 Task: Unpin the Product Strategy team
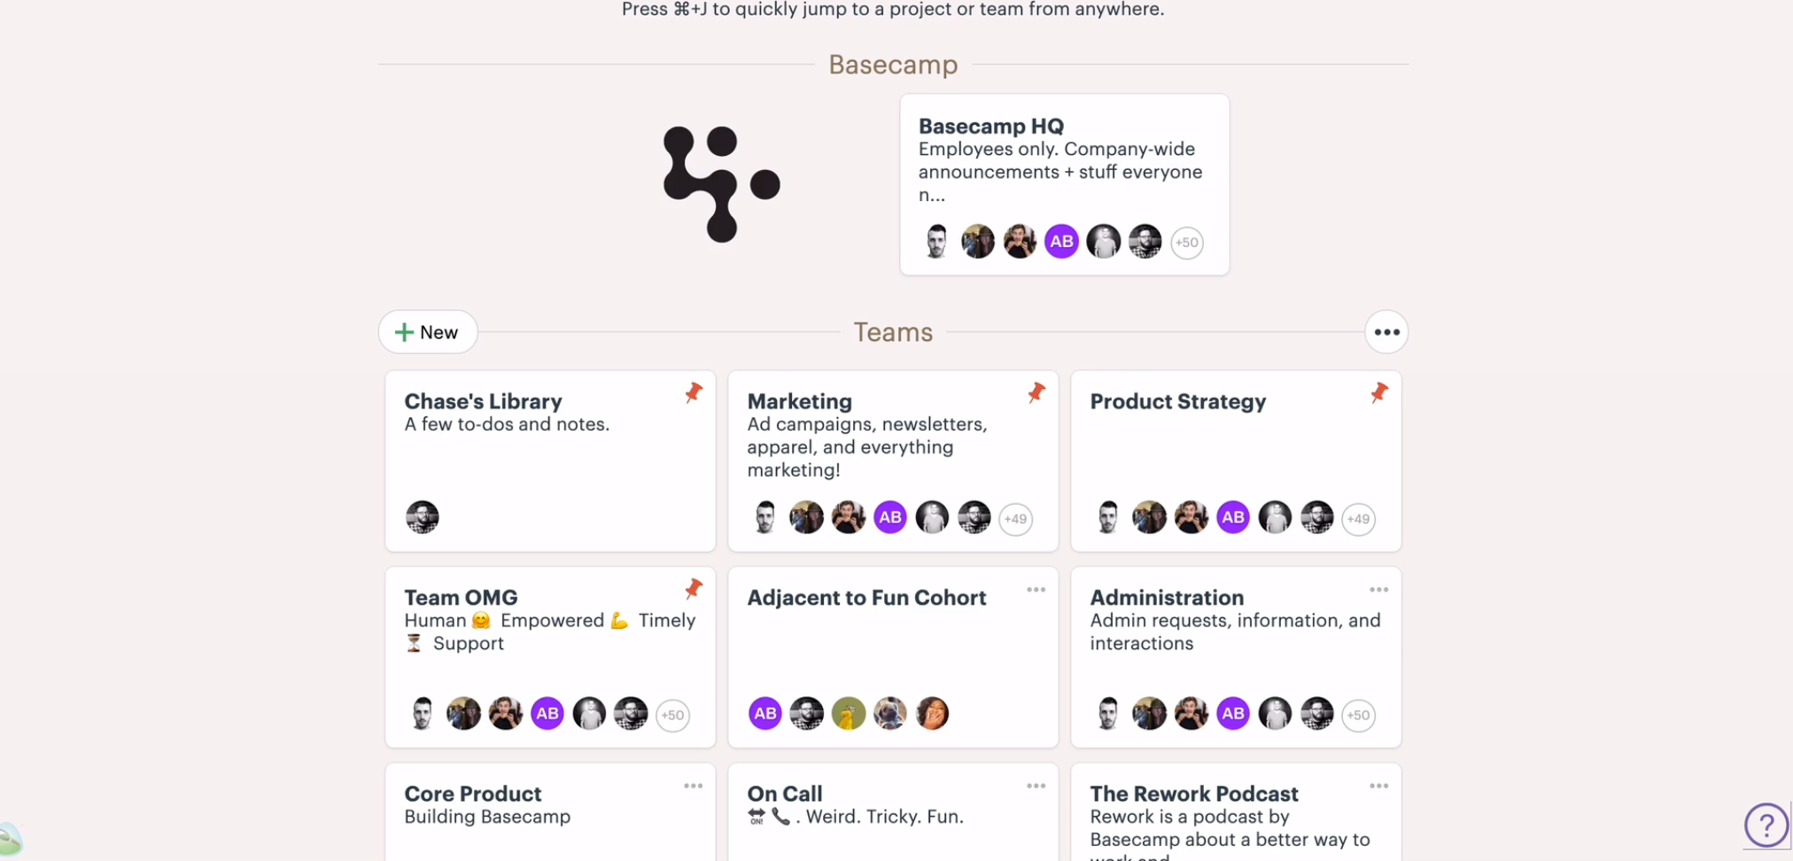[1379, 392]
